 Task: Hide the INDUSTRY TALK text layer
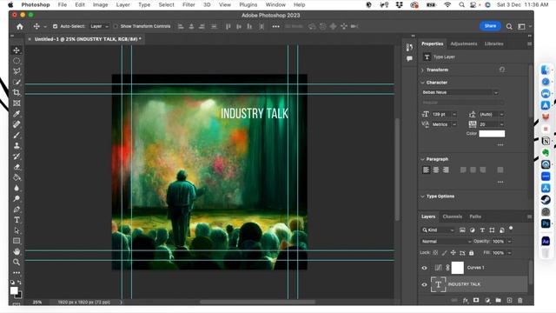(x=424, y=284)
